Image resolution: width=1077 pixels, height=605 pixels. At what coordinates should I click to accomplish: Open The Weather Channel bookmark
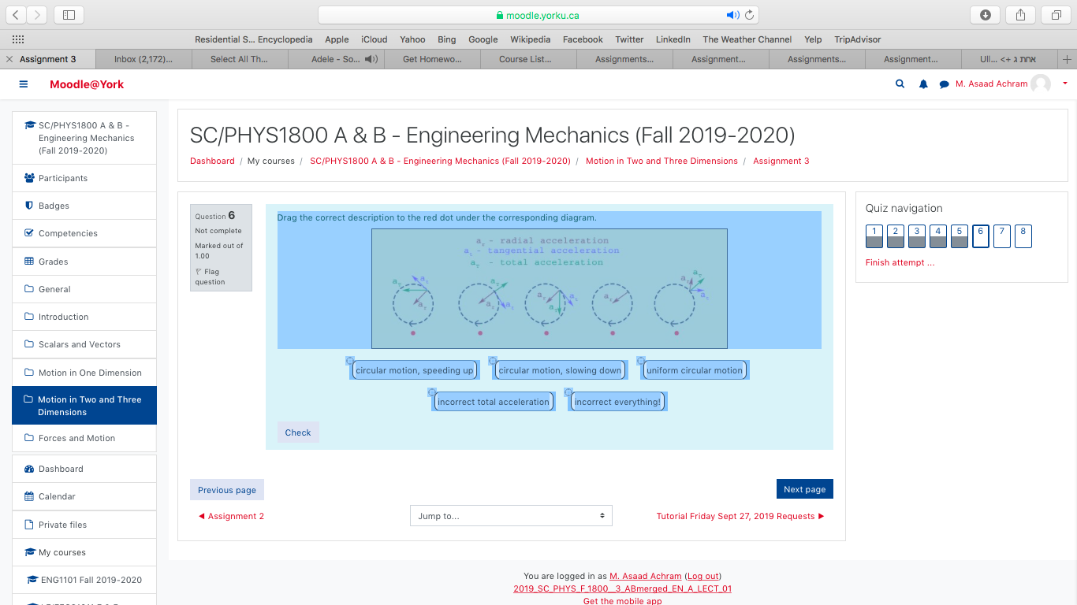tap(747, 39)
